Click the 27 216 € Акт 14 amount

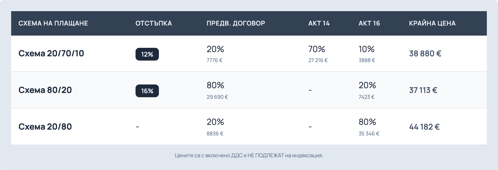318,60
